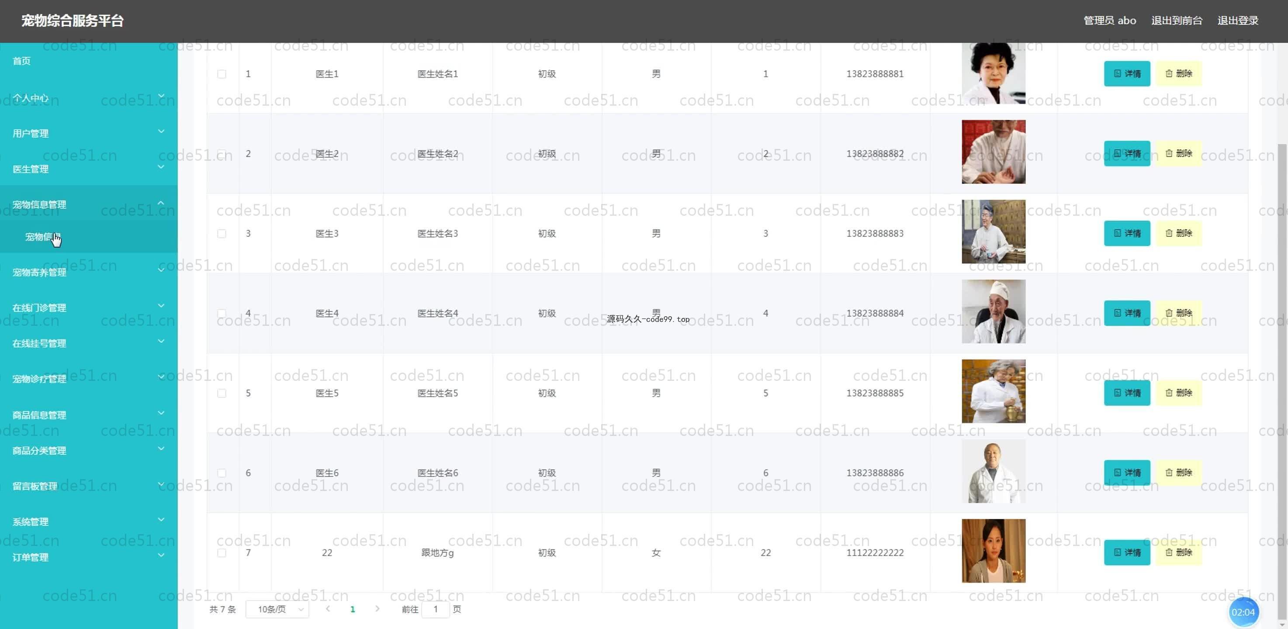Expand the 在线门诊管理 sidebar menu

pos(89,308)
